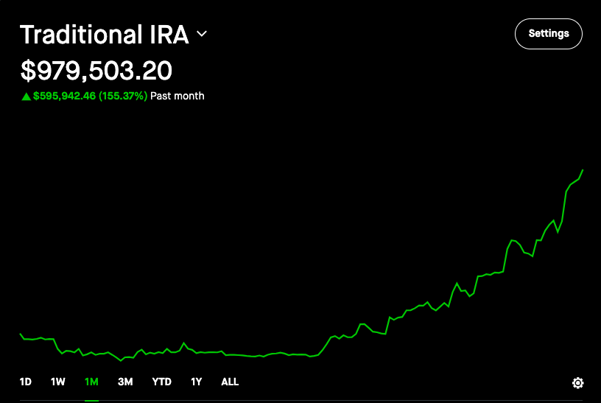Expand the Traditional IRA account dropdown chevron

202,34
